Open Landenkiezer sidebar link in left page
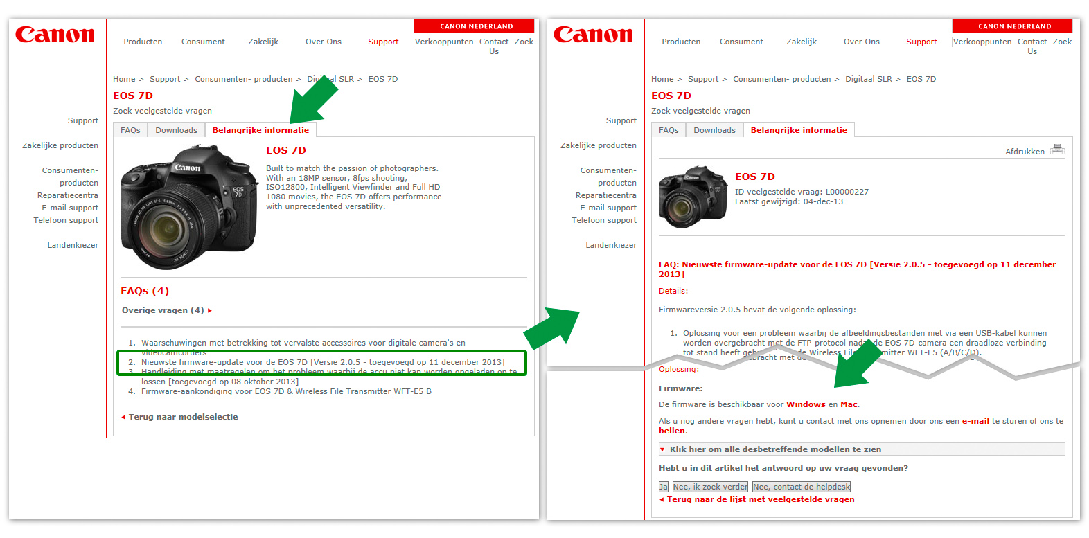Image resolution: width=1089 pixels, height=538 pixels. pos(73,245)
